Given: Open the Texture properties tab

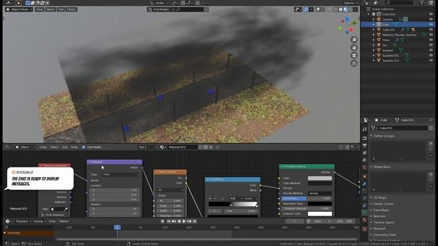Looking at the screenshot, I should 365,229.
